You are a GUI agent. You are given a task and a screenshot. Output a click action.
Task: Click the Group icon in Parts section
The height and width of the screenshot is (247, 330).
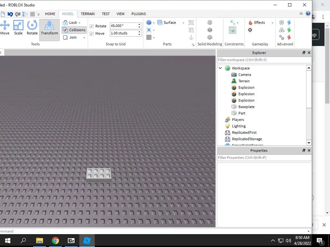(191, 23)
